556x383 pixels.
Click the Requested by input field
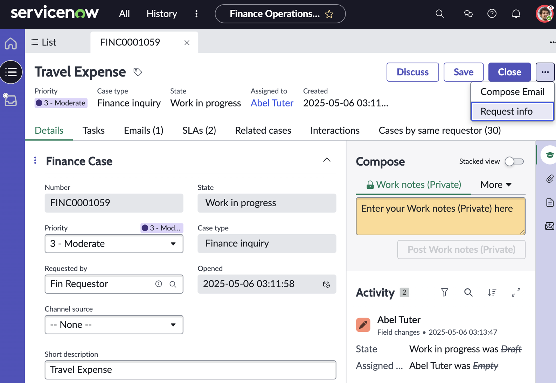pyautogui.click(x=114, y=284)
